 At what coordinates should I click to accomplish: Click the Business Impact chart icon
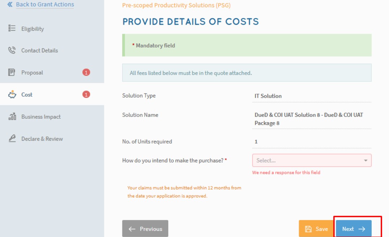12,117
